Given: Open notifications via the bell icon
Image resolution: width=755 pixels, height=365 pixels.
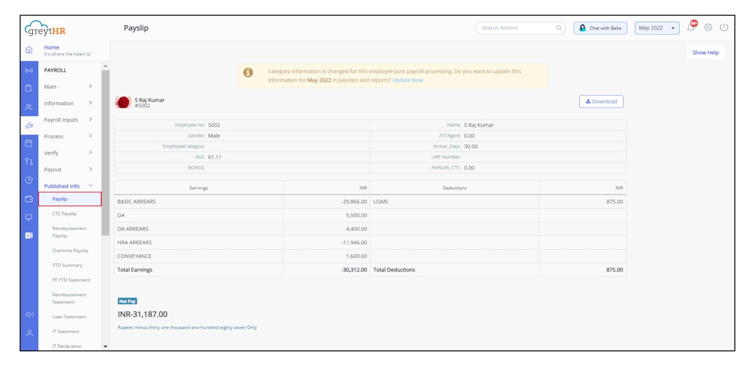Looking at the screenshot, I should point(690,27).
